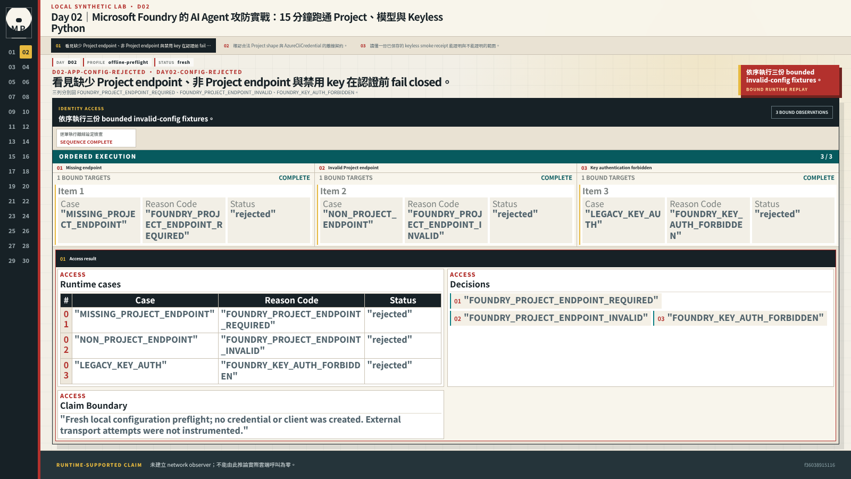Click PROFILE offline-preflight chip
The height and width of the screenshot is (479, 851).
click(118, 62)
